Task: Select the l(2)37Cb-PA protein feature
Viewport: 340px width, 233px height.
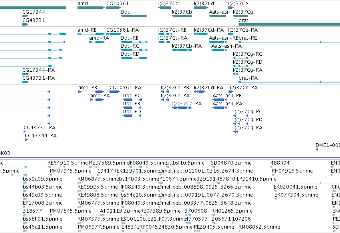Action: pyautogui.click(x=182, y=108)
